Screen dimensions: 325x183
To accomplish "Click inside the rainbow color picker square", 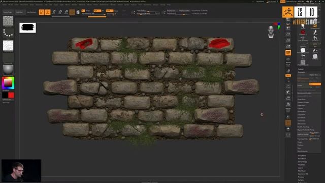I will pyautogui.click(x=8, y=83).
